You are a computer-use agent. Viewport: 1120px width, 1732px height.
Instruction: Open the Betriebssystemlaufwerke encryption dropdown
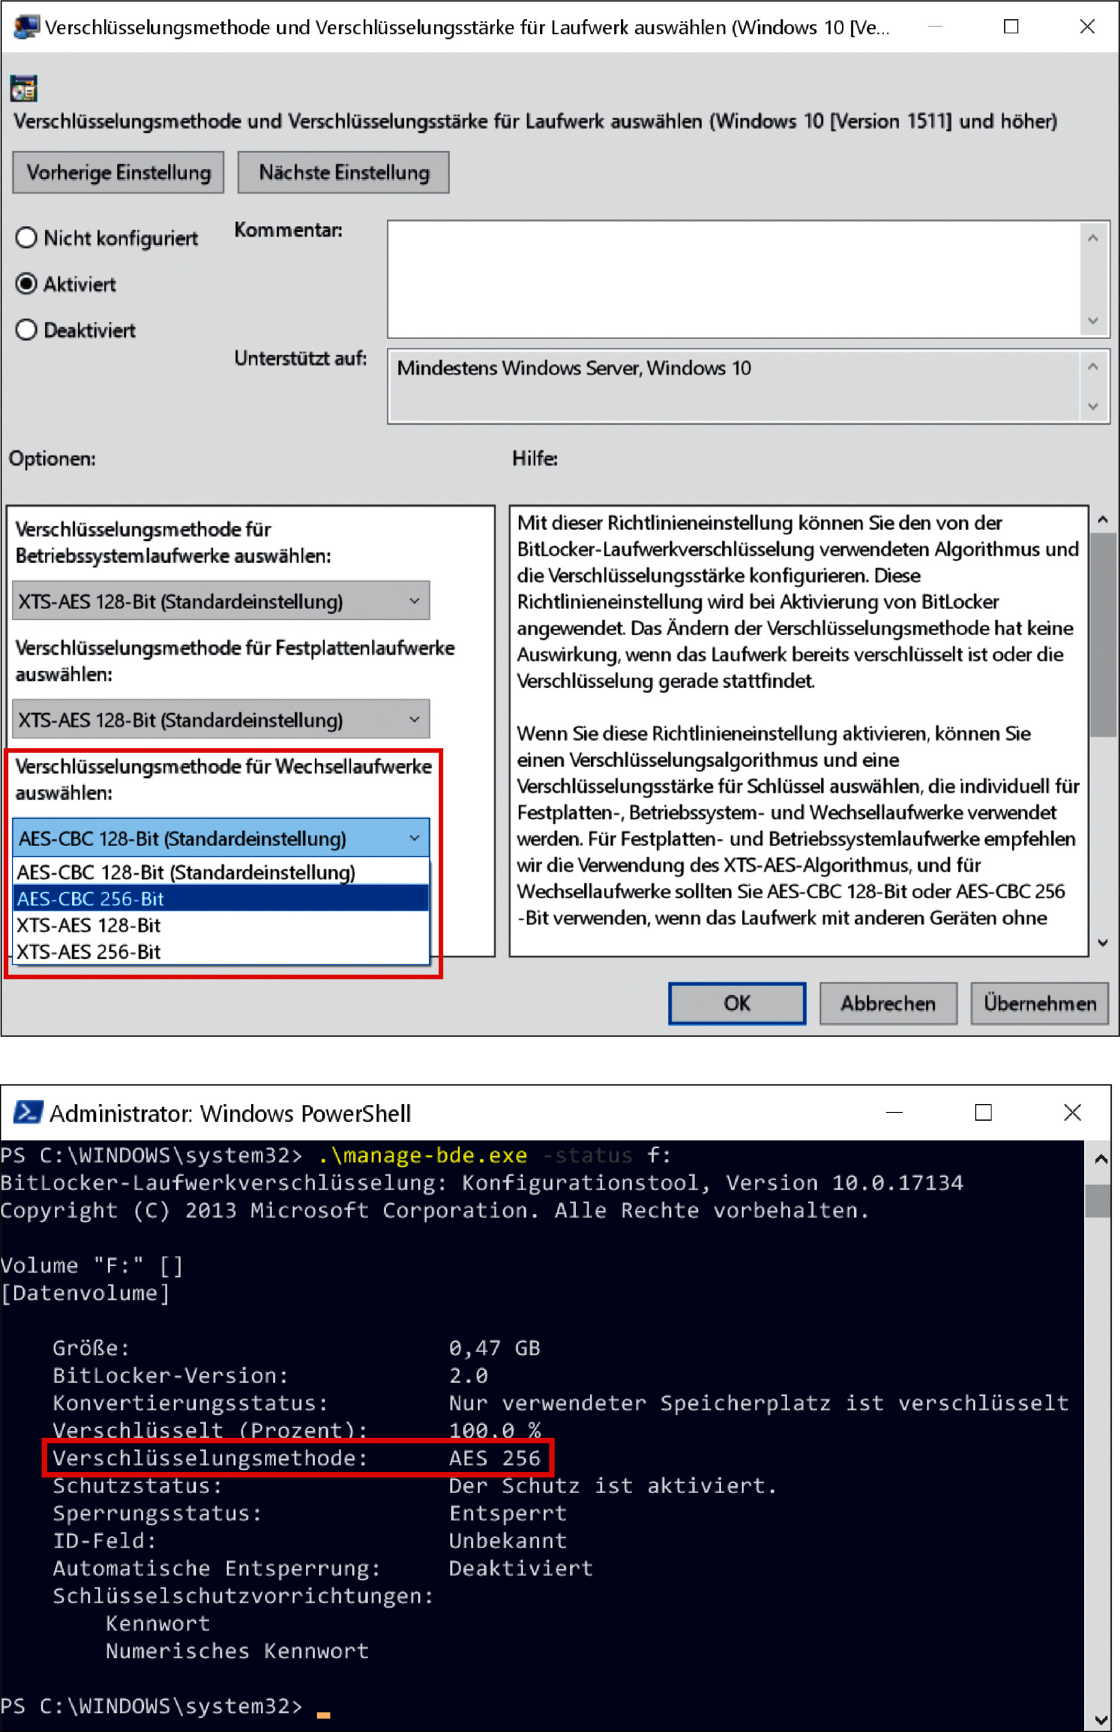tap(220, 601)
